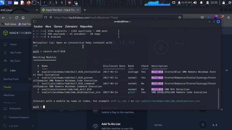Bookmark the page with the star icon

[x=180, y=18]
